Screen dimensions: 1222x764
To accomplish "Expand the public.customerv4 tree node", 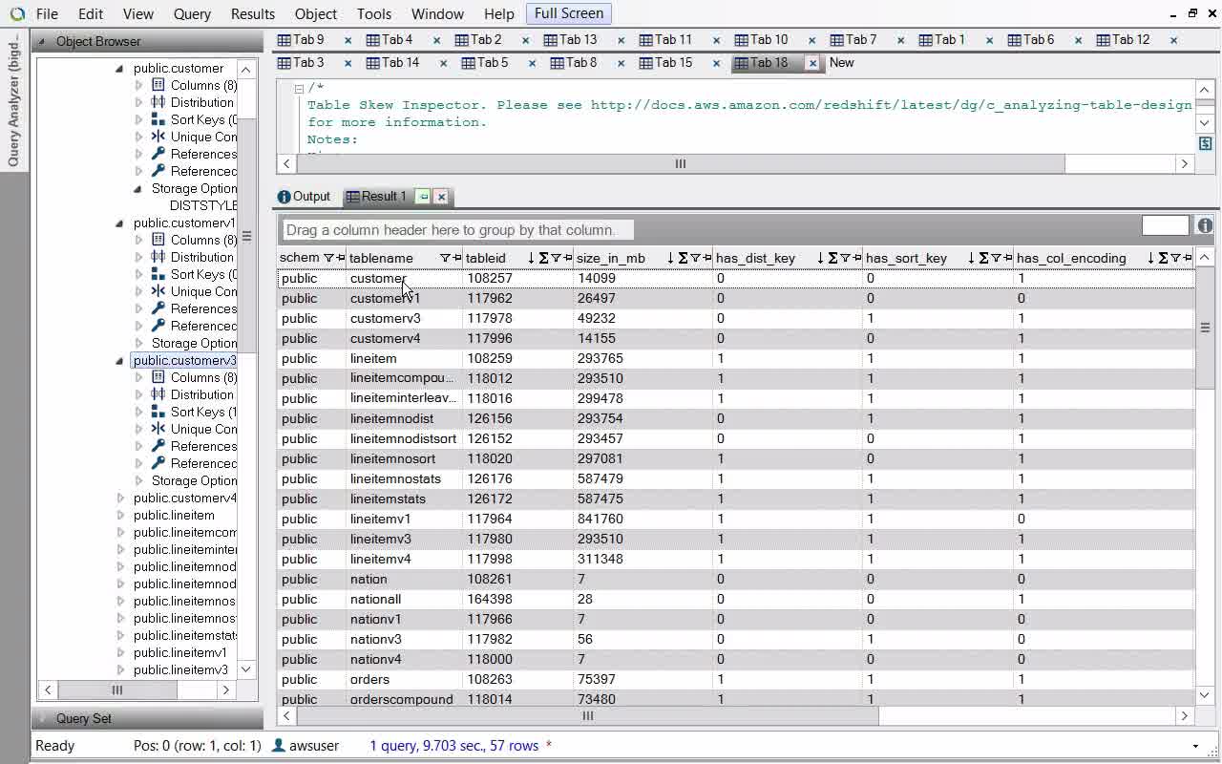I will click(x=120, y=498).
